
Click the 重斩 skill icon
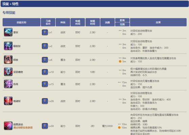pyautogui.click(x=8, y=32)
